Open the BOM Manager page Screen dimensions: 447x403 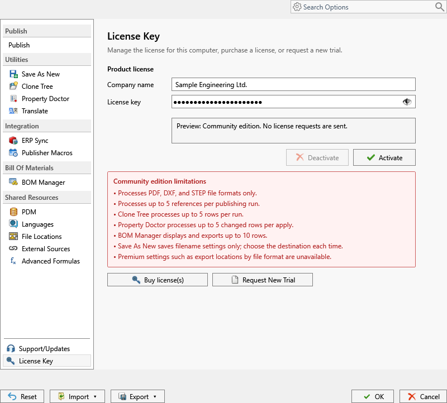click(x=47, y=183)
